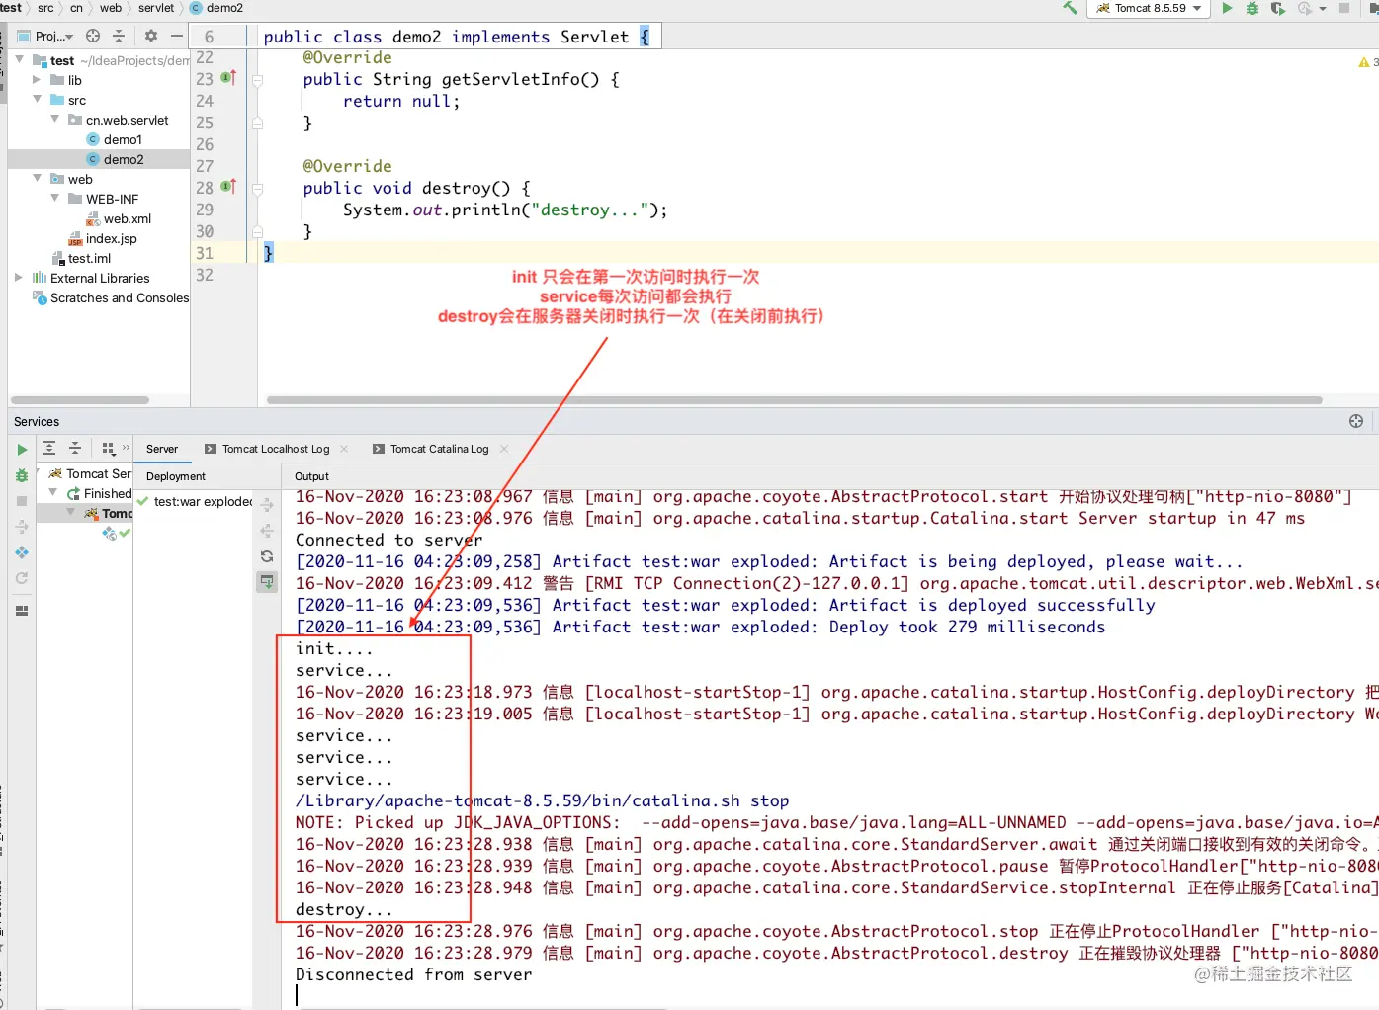Viewport: 1379px width, 1010px height.
Task: Run with coverage from the top toolbar
Action: point(1278,8)
